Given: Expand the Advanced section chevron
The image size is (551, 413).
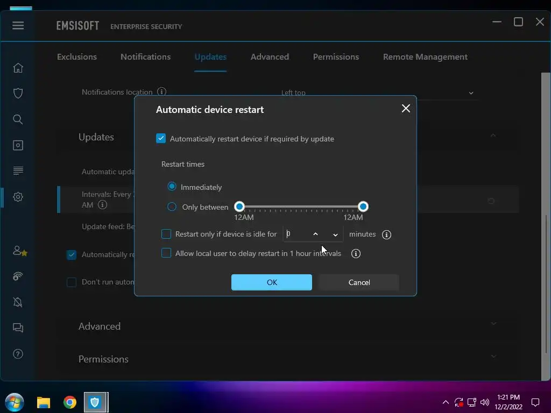Looking at the screenshot, I should pyautogui.click(x=494, y=323).
